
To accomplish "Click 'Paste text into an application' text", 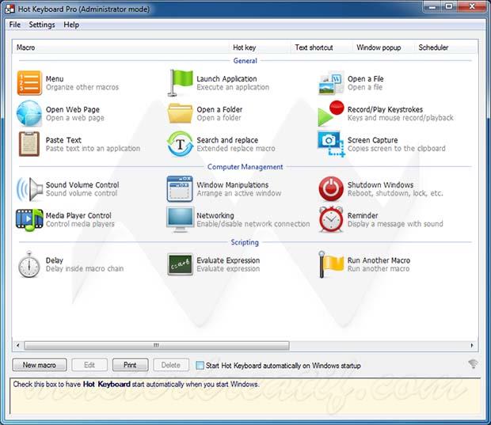I will [x=93, y=149].
